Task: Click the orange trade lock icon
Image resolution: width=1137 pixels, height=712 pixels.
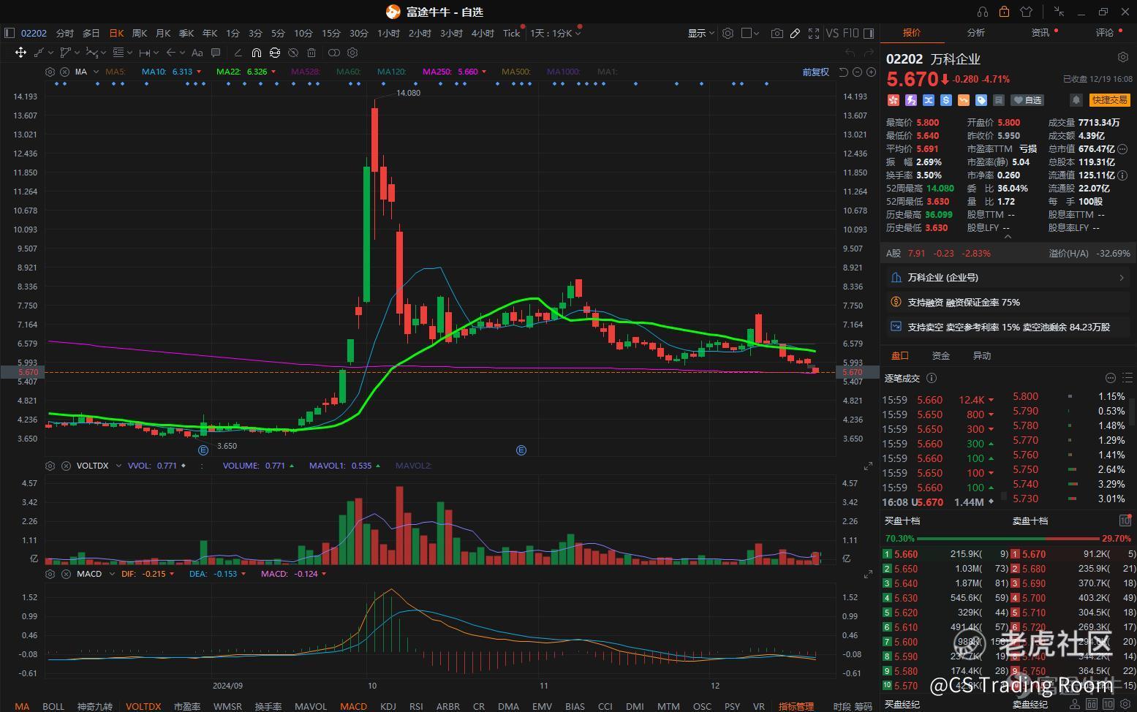Action: (x=1004, y=12)
